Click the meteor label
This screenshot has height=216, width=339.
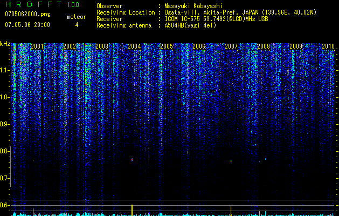[x=77, y=17]
